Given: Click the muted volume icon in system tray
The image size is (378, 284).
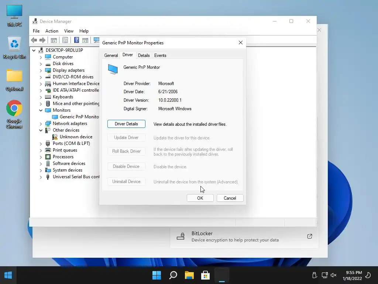Looking at the screenshot, I should (334, 275).
